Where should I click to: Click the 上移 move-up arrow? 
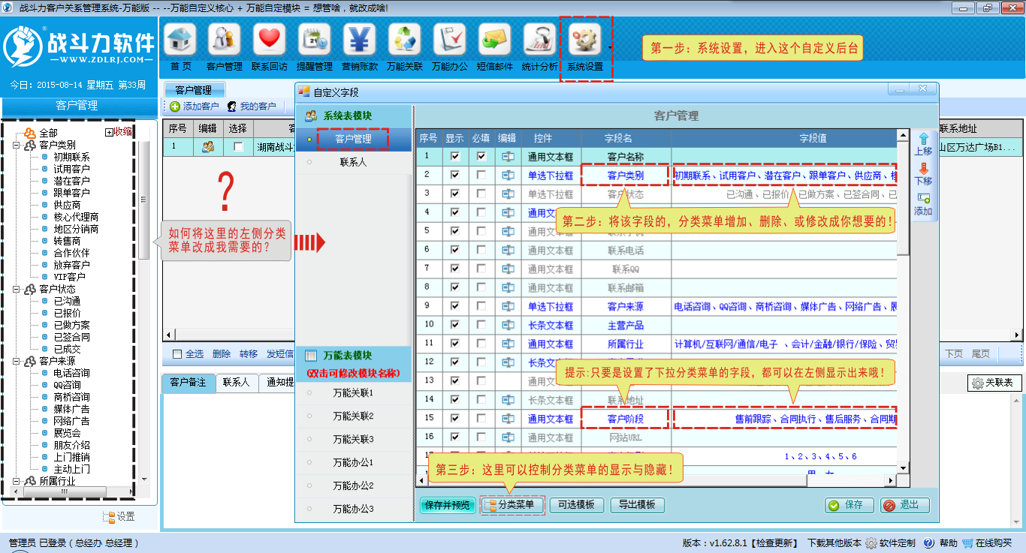coord(923,139)
